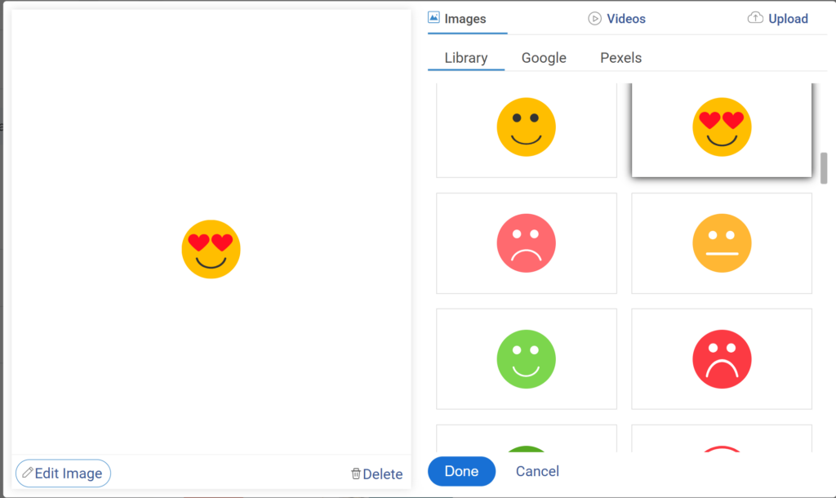Screen dimensions: 836x498
Task: Switch to the Pexels tab
Action: coord(620,57)
